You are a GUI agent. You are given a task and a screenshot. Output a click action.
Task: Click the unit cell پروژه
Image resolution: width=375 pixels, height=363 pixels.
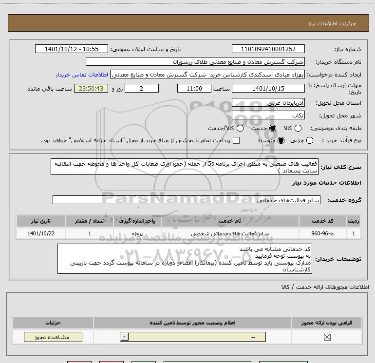pyautogui.click(x=137, y=233)
